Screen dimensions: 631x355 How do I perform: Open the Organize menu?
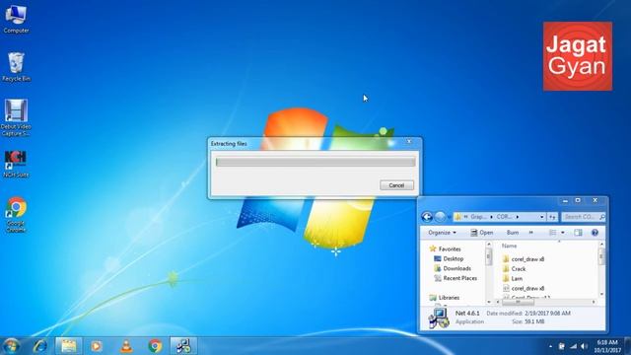(x=442, y=233)
